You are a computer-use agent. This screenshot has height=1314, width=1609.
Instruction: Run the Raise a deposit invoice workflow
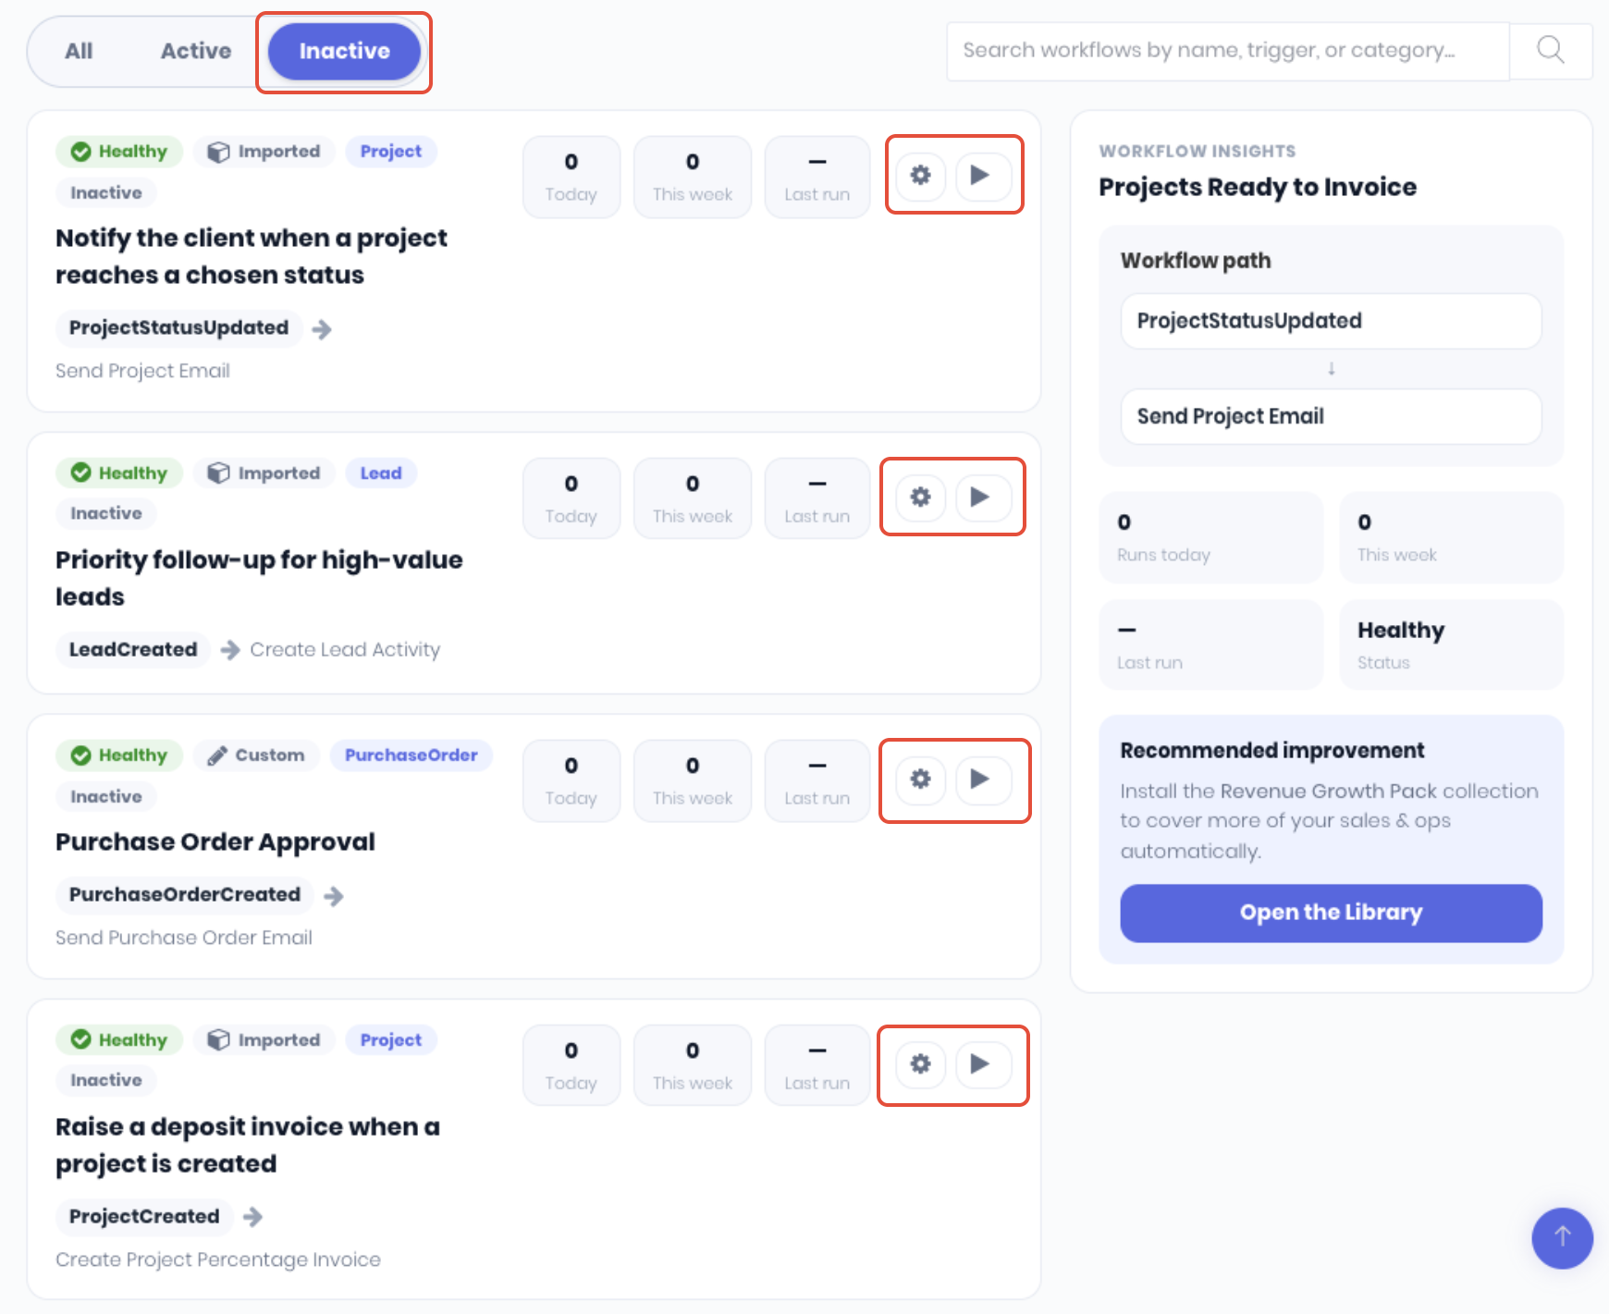[980, 1063]
